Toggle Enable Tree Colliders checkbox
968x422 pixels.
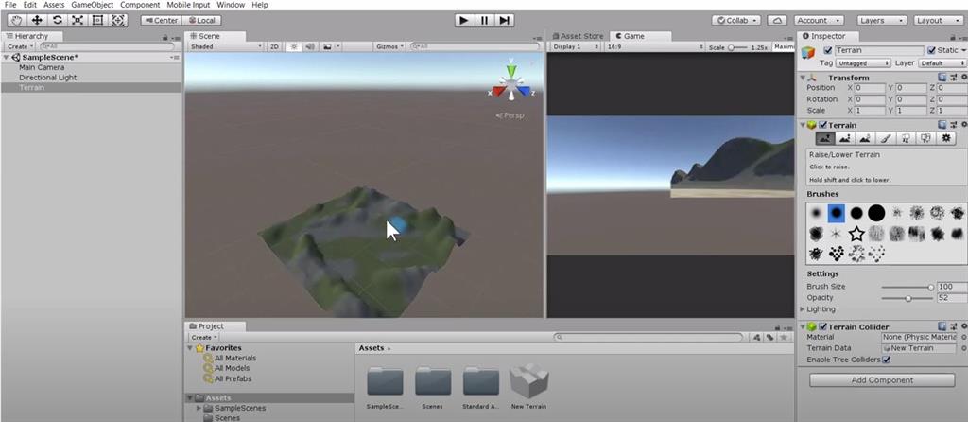887,360
